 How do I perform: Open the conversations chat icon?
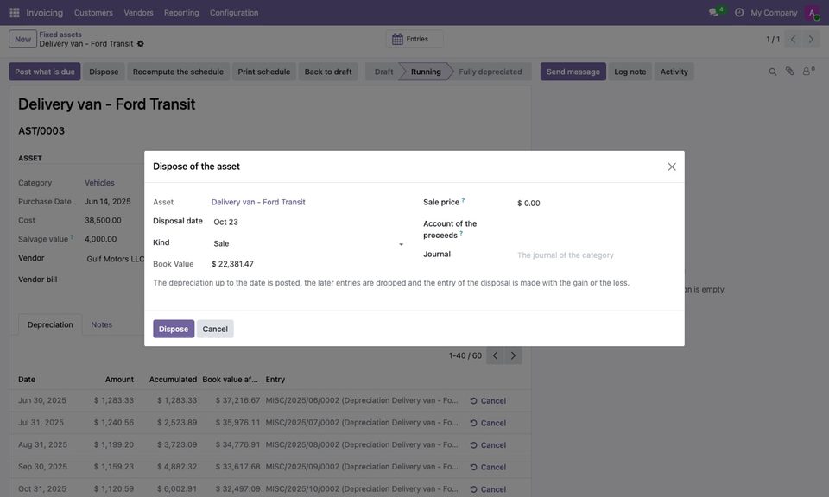714,12
